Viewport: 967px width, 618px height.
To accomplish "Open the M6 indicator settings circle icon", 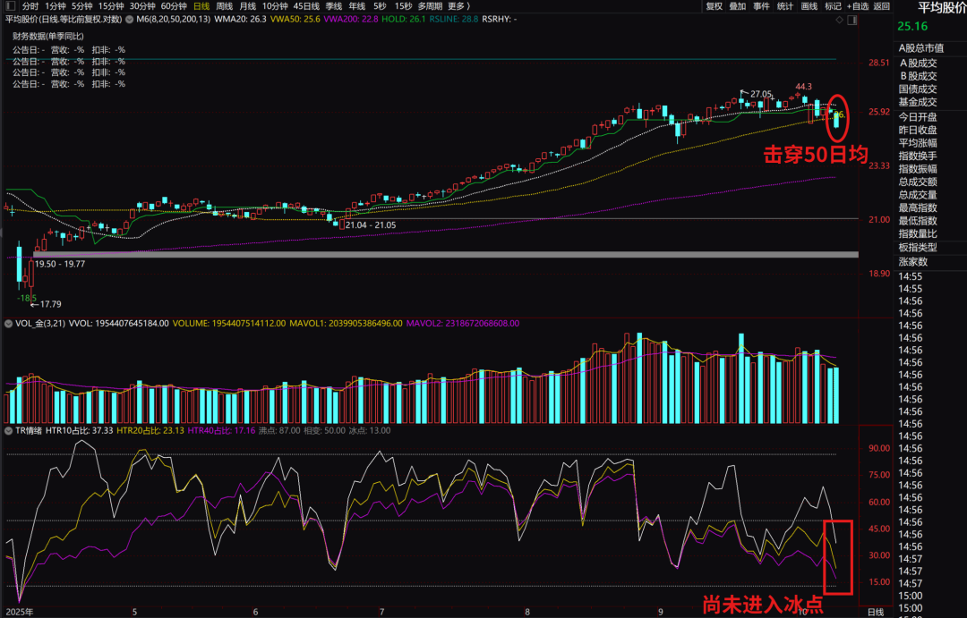I will (x=130, y=20).
